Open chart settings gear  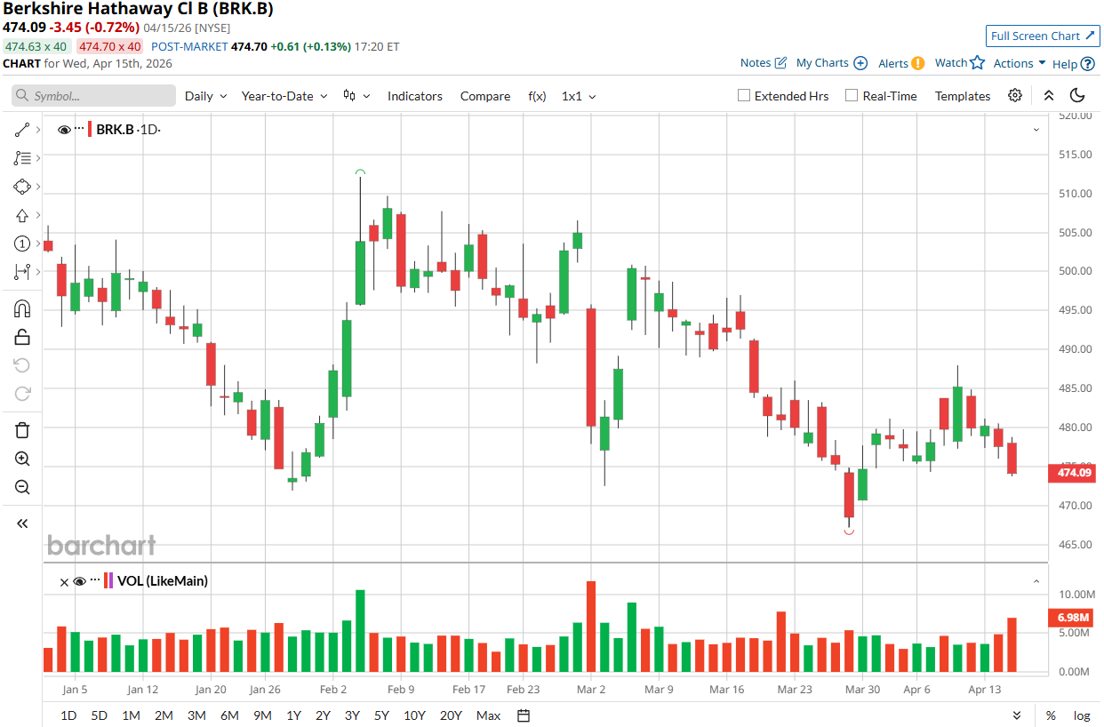(x=1015, y=96)
